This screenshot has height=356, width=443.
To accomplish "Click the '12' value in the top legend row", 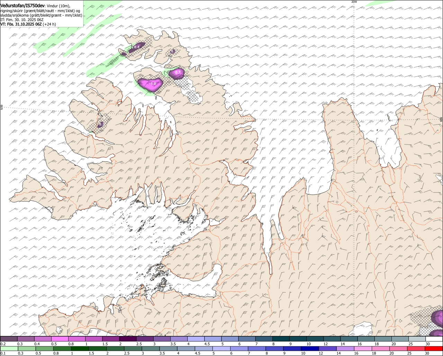I will coord(326,344).
